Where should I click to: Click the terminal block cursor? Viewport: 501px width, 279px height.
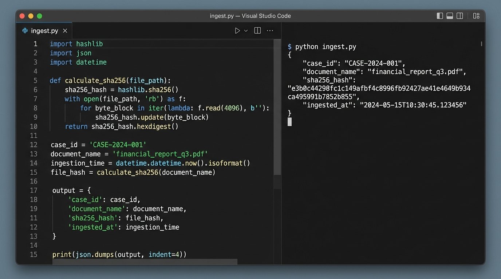[289, 122]
